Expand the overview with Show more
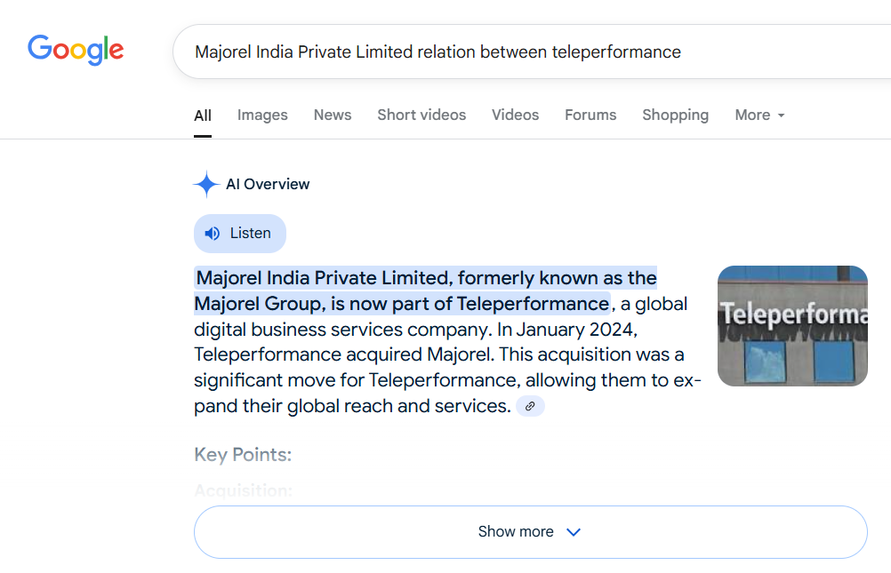 coord(516,532)
